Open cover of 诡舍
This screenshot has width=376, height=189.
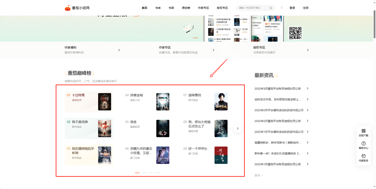click(163, 129)
